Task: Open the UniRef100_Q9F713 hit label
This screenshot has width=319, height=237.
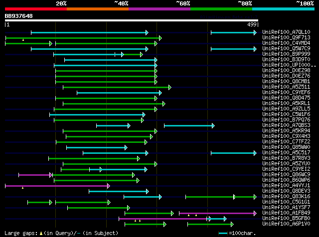Action: click(x=286, y=38)
